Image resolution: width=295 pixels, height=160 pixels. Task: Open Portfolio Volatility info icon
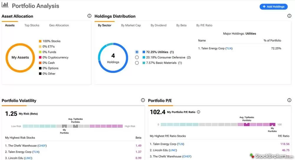[143, 100]
